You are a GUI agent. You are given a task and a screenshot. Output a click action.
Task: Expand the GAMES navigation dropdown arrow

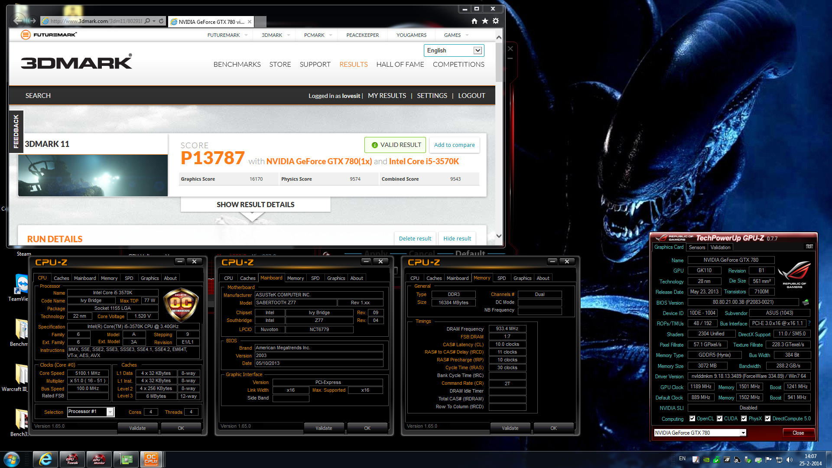tap(467, 35)
